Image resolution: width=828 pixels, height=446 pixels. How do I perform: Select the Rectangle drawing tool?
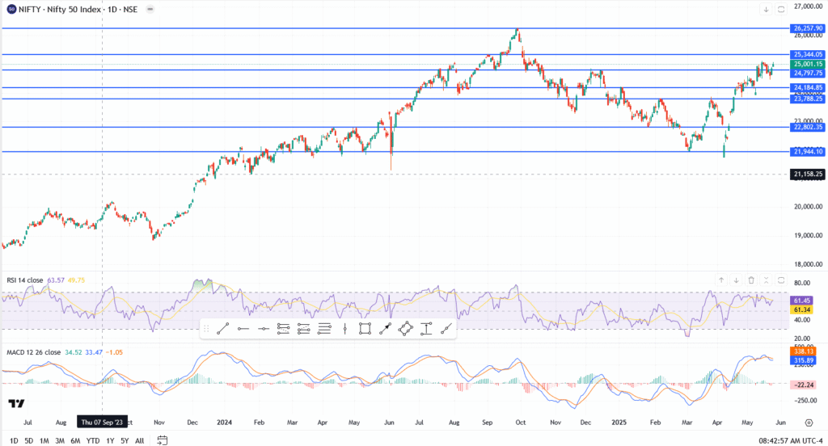point(365,329)
